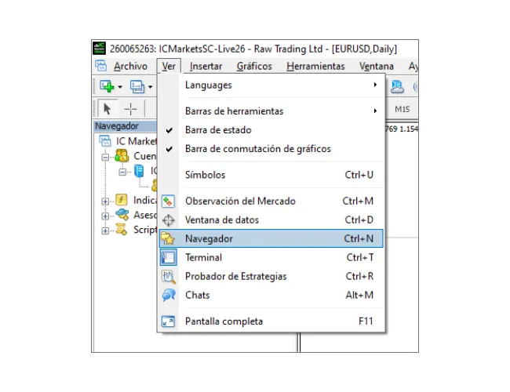Select the Cuentas tree item

145,156
